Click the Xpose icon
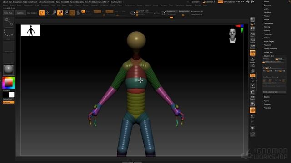This screenshot has width=291, height=163. [x=252, y=134]
